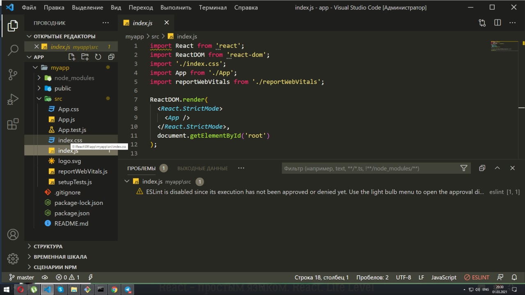Screen dimensions: 525x295
Task: Close the index.js editor tab
Action: [x=167, y=23]
